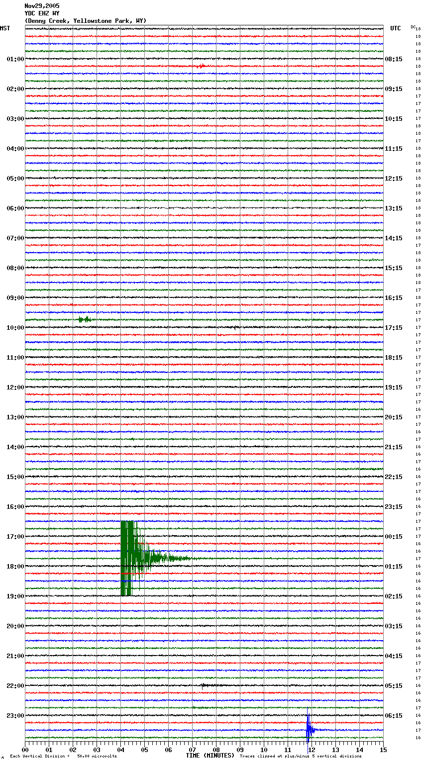Select the 22:00 MST row label
Viewport: 423px width, 763px height.
point(15,686)
